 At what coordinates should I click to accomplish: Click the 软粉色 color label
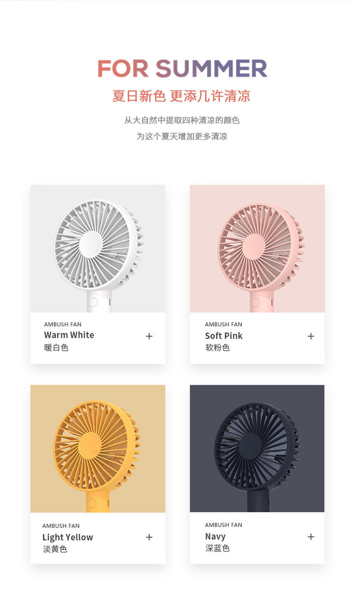(x=217, y=347)
